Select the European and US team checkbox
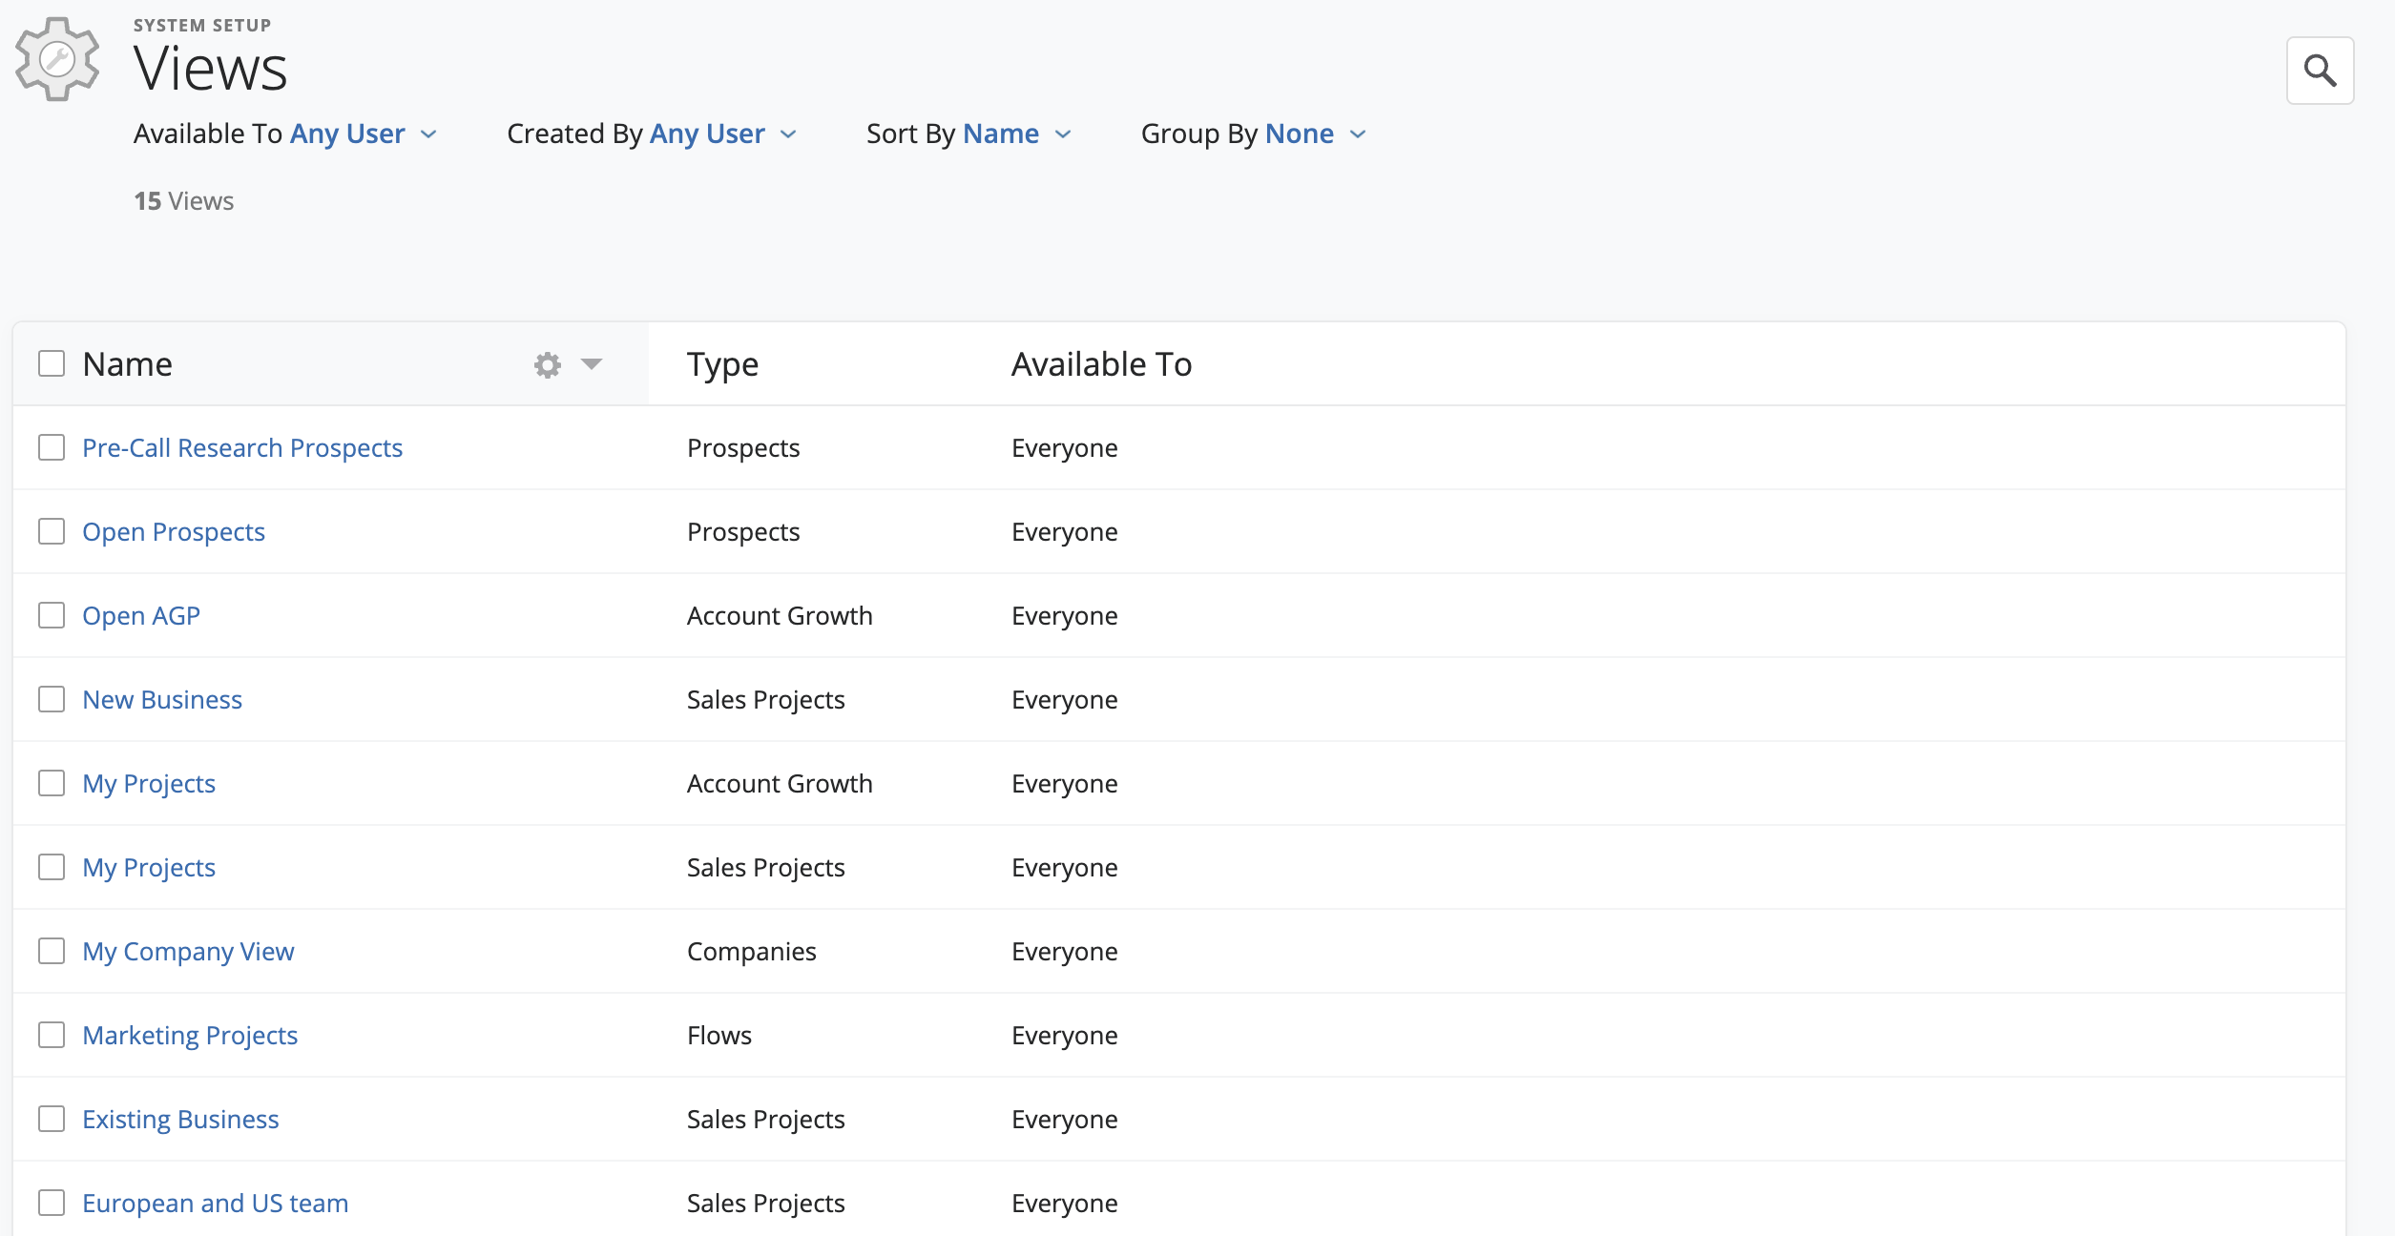 (x=52, y=1203)
